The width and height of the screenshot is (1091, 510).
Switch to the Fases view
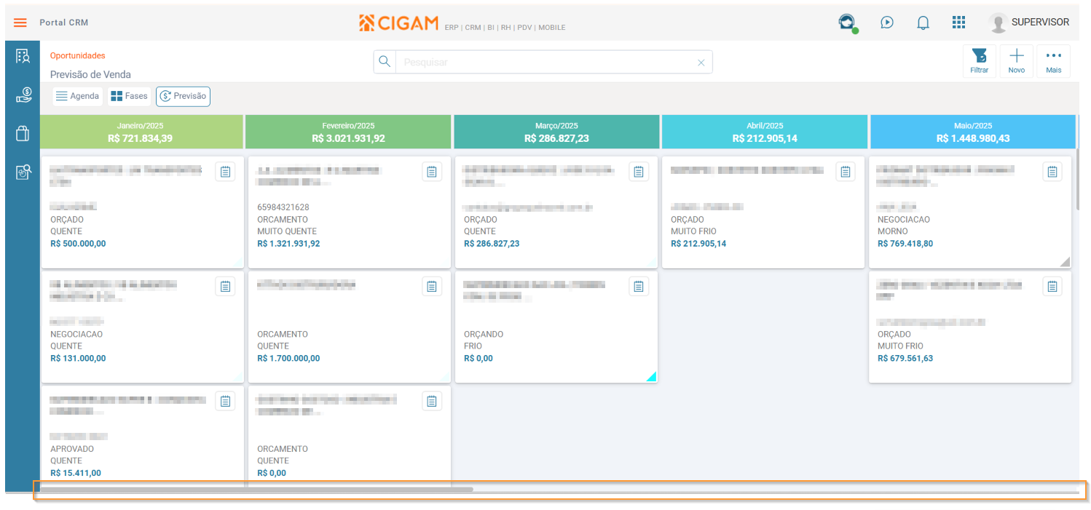(129, 96)
